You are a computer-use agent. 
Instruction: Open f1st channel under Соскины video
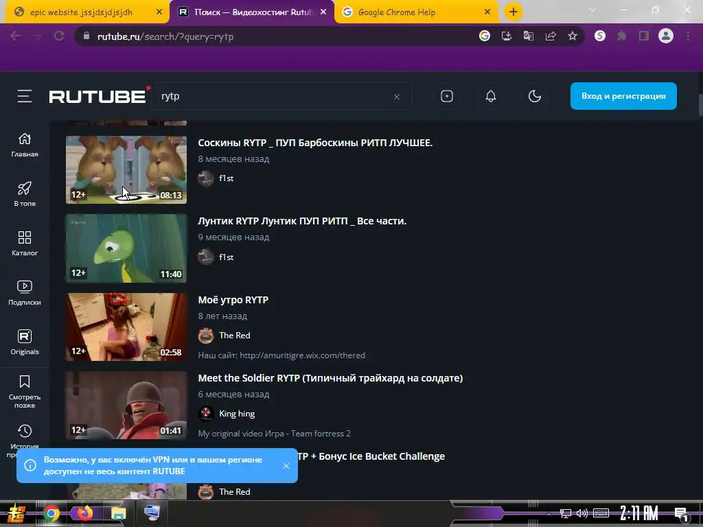tap(227, 178)
